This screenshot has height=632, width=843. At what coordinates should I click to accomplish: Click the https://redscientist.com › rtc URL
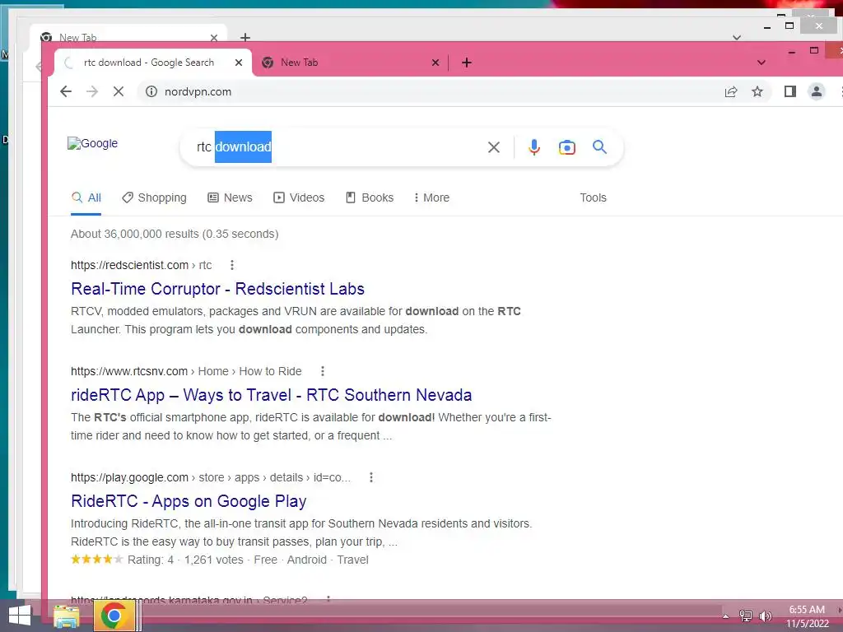[x=142, y=265]
